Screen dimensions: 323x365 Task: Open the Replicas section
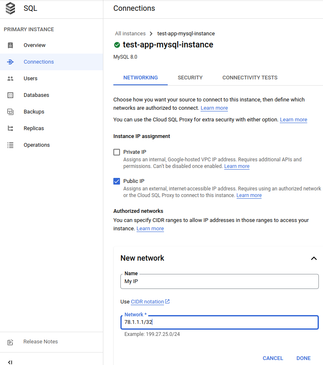[33, 128]
